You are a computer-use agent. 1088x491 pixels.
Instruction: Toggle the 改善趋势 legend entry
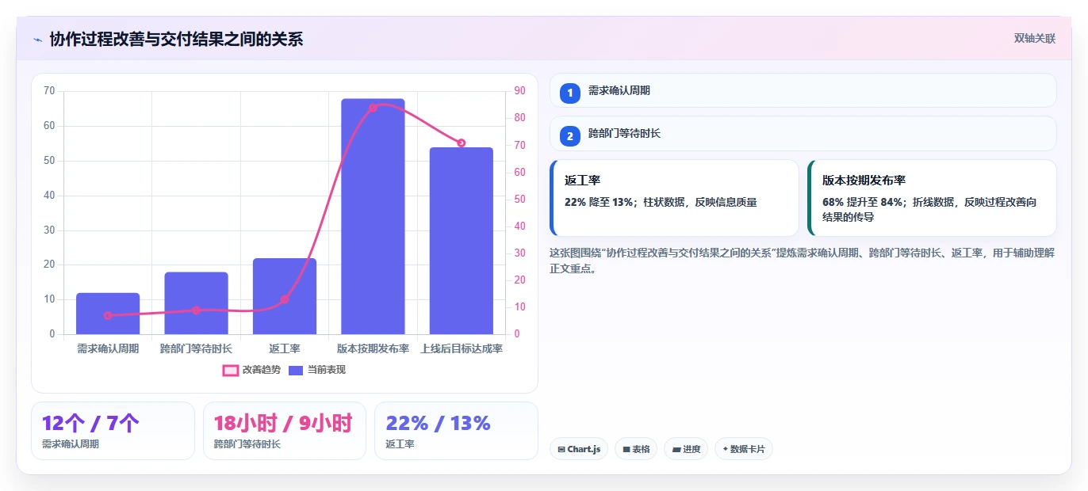pos(251,370)
